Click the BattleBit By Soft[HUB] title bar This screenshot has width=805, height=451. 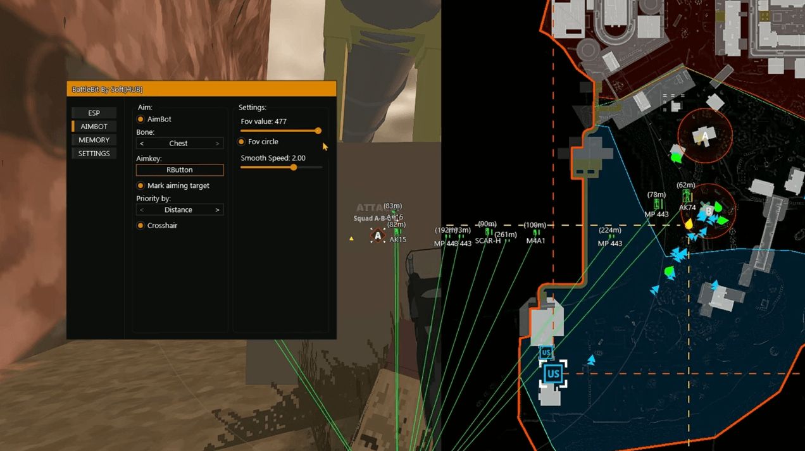[x=201, y=89]
